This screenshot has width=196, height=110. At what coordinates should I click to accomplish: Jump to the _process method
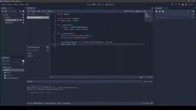30,56
